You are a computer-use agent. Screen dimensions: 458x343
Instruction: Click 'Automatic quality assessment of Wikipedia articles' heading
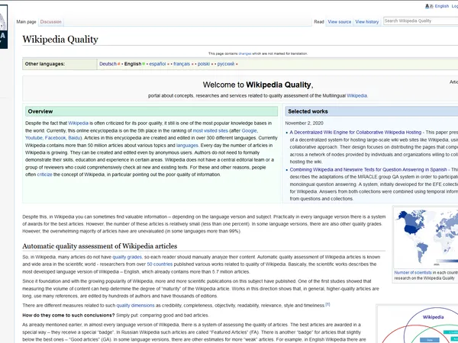pos(100,246)
